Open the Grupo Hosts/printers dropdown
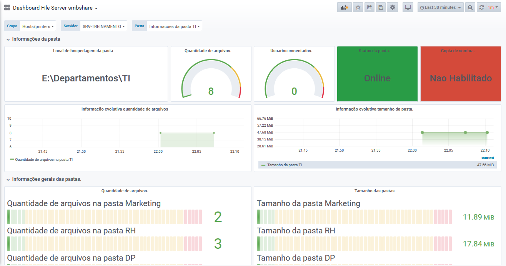Image resolution: width=506 pixels, height=266 pixels. [x=38, y=26]
